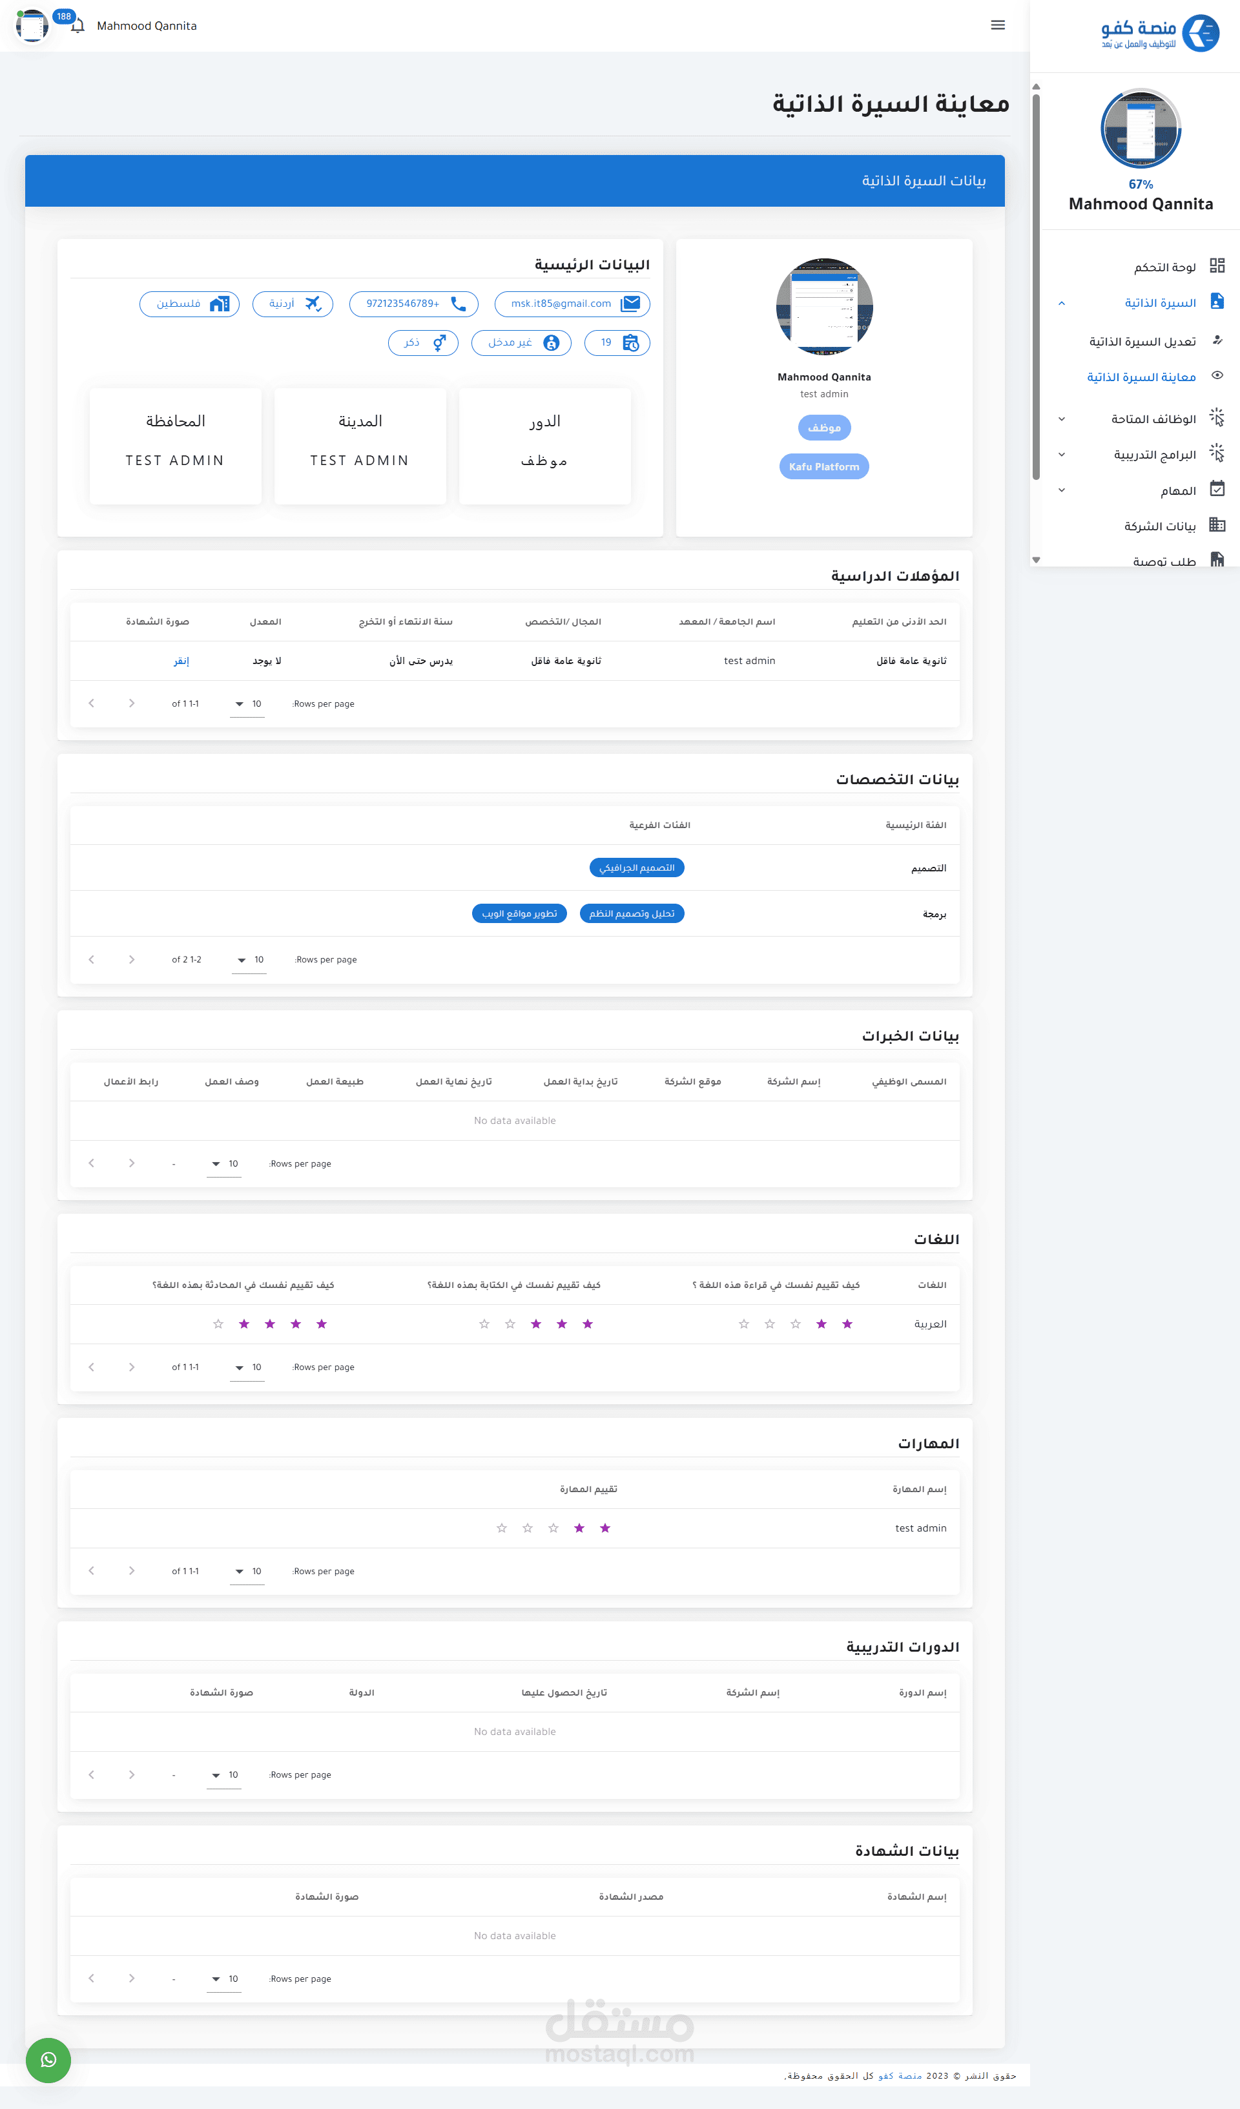This screenshot has height=2109, width=1240.
Task: Click the tasks calendar icon المهام
Action: (1217, 490)
